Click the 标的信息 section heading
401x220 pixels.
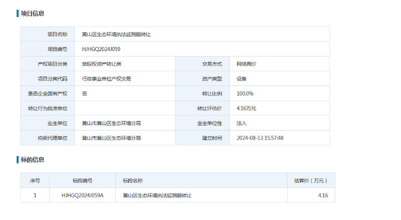(x=32, y=160)
